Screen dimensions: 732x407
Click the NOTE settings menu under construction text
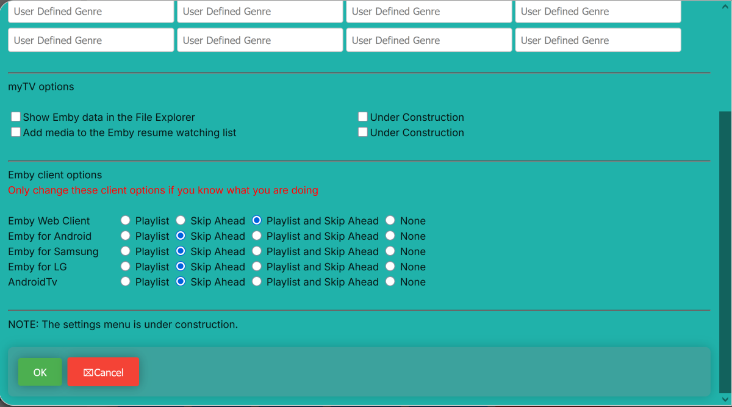click(123, 325)
